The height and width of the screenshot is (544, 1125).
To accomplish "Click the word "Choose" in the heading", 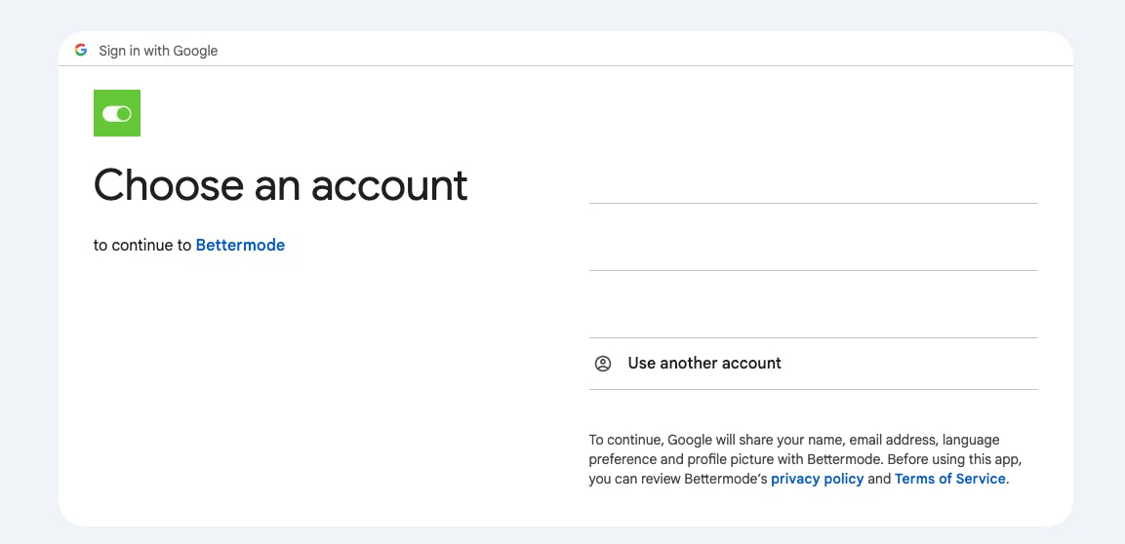I will [168, 185].
